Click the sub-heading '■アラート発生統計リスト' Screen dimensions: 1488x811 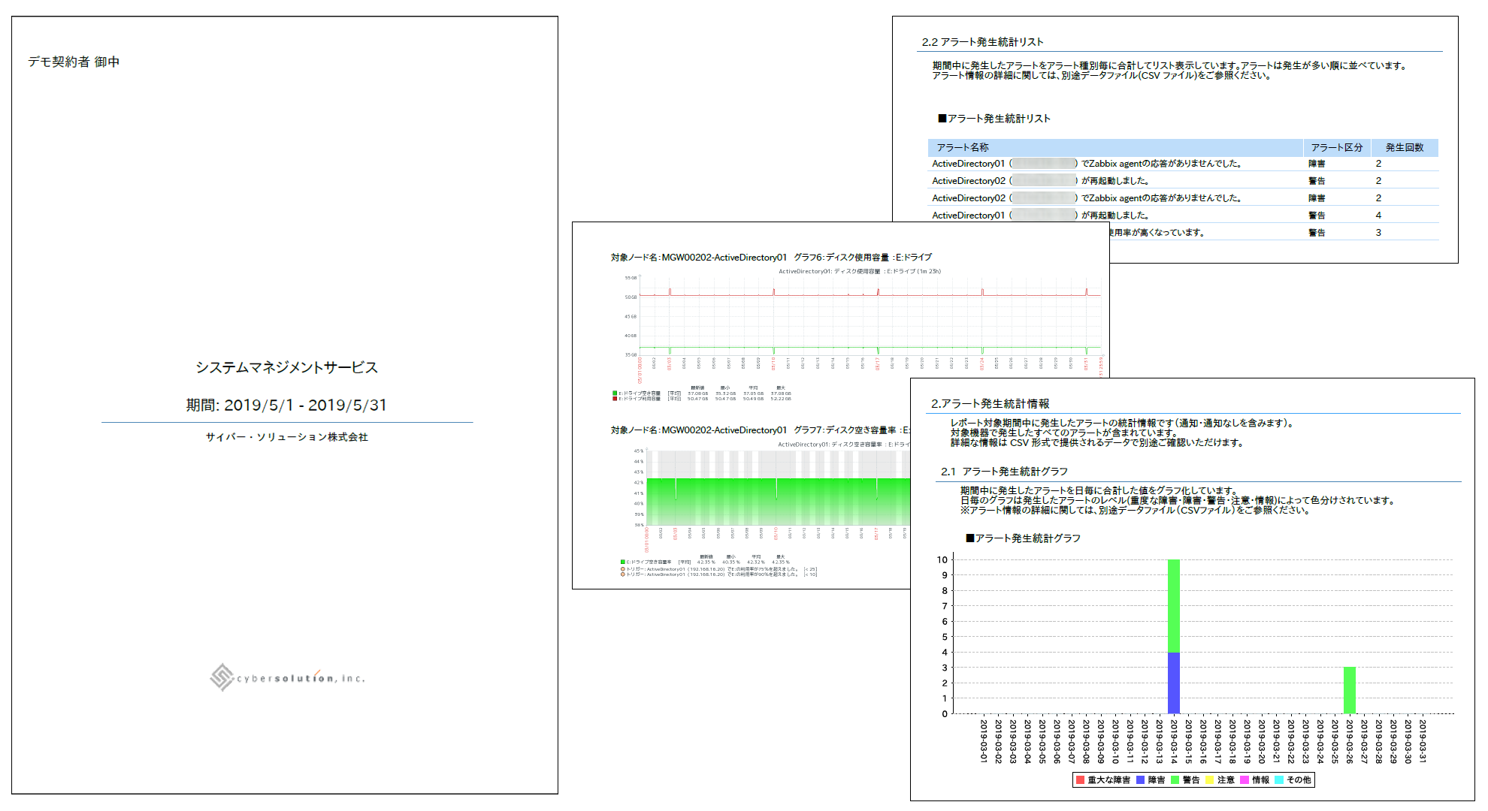994,119
